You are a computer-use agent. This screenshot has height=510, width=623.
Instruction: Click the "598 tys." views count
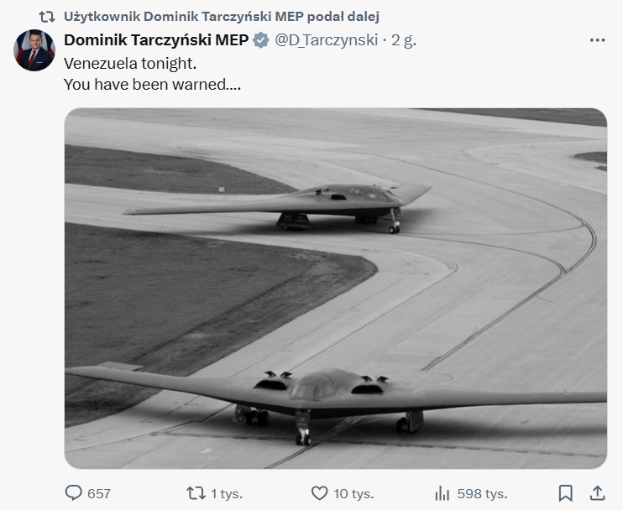[483, 493]
